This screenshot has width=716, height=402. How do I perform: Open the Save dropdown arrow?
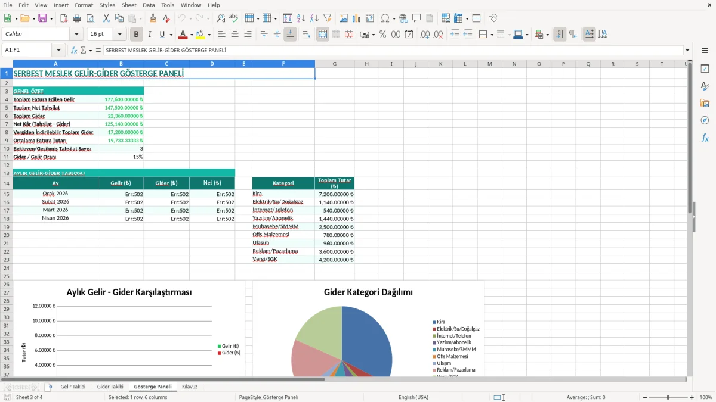point(51,18)
